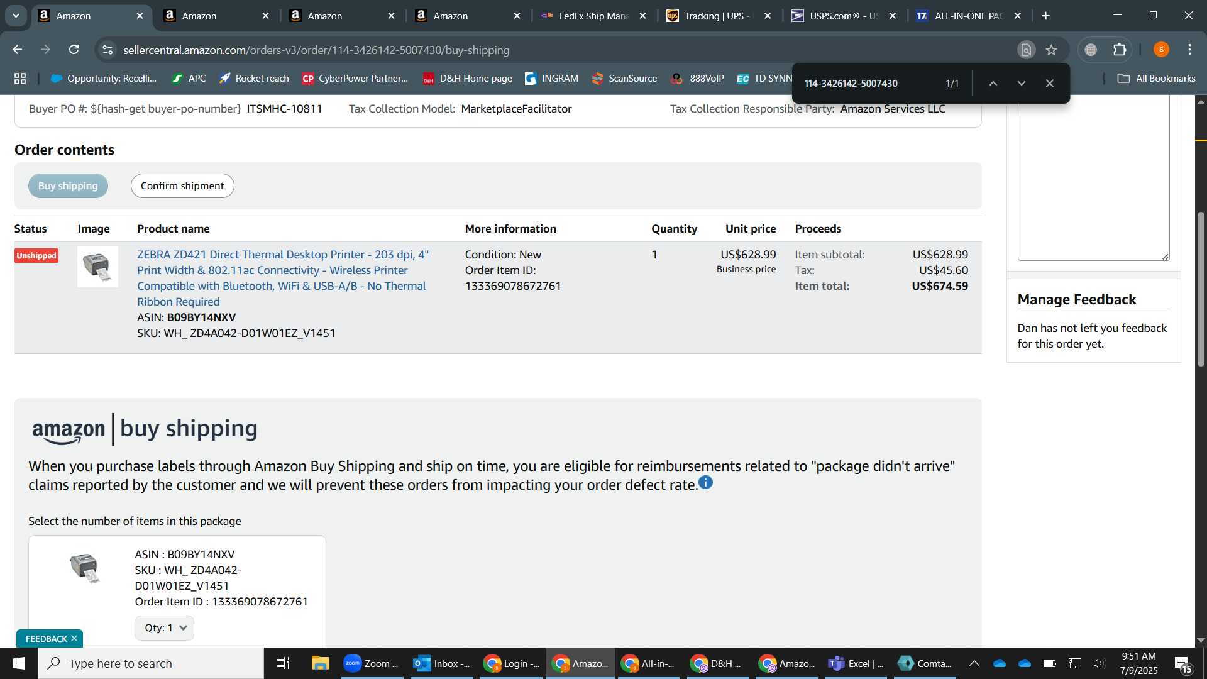This screenshot has height=679, width=1207.
Task: Open the bookmarks apps grid icon
Action: pos(20,78)
